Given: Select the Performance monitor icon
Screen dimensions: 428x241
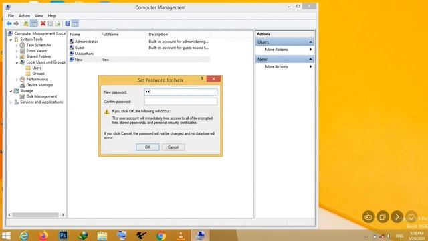Looking at the screenshot, I should [22, 79].
